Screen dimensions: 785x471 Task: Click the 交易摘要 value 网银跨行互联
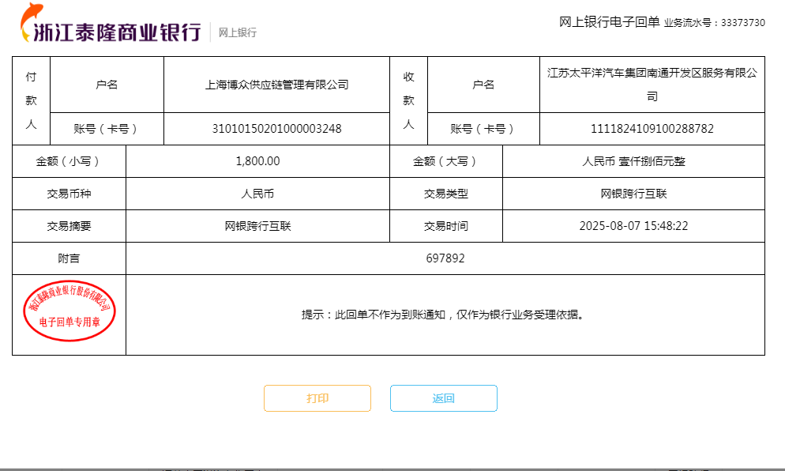point(257,226)
